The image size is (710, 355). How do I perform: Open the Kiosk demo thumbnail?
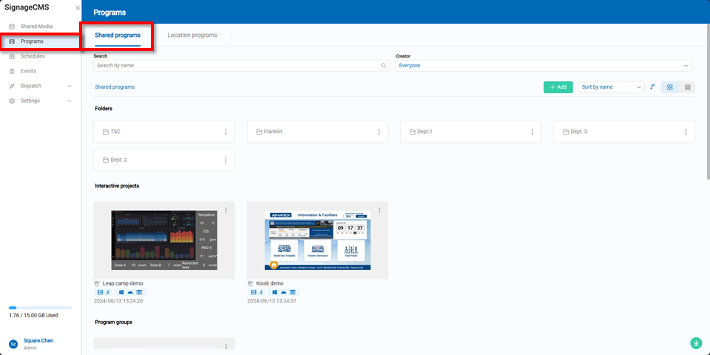(x=317, y=240)
